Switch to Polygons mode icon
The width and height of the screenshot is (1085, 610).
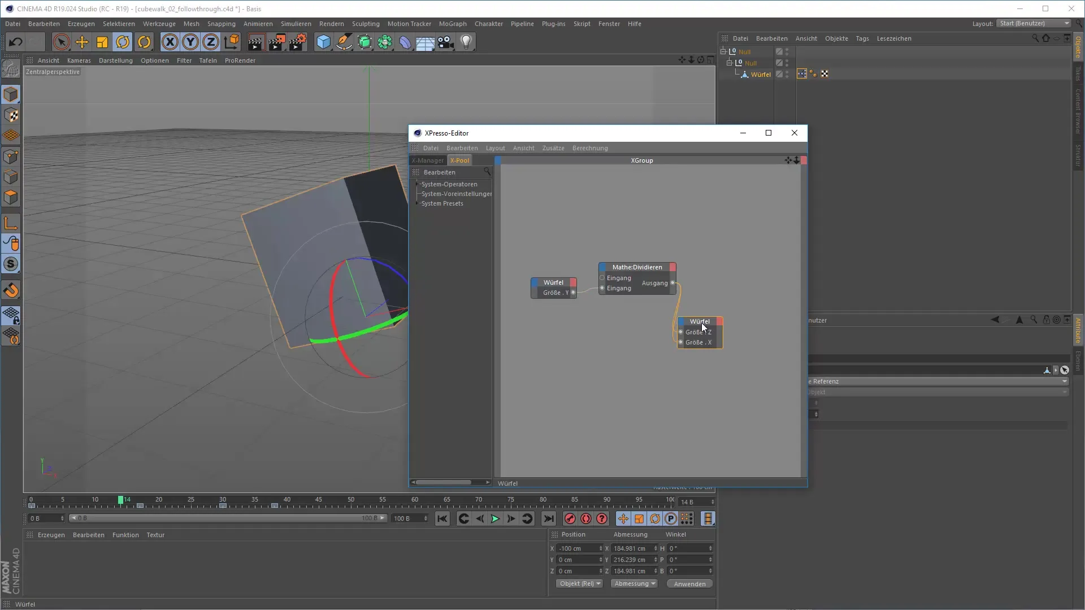point(11,198)
